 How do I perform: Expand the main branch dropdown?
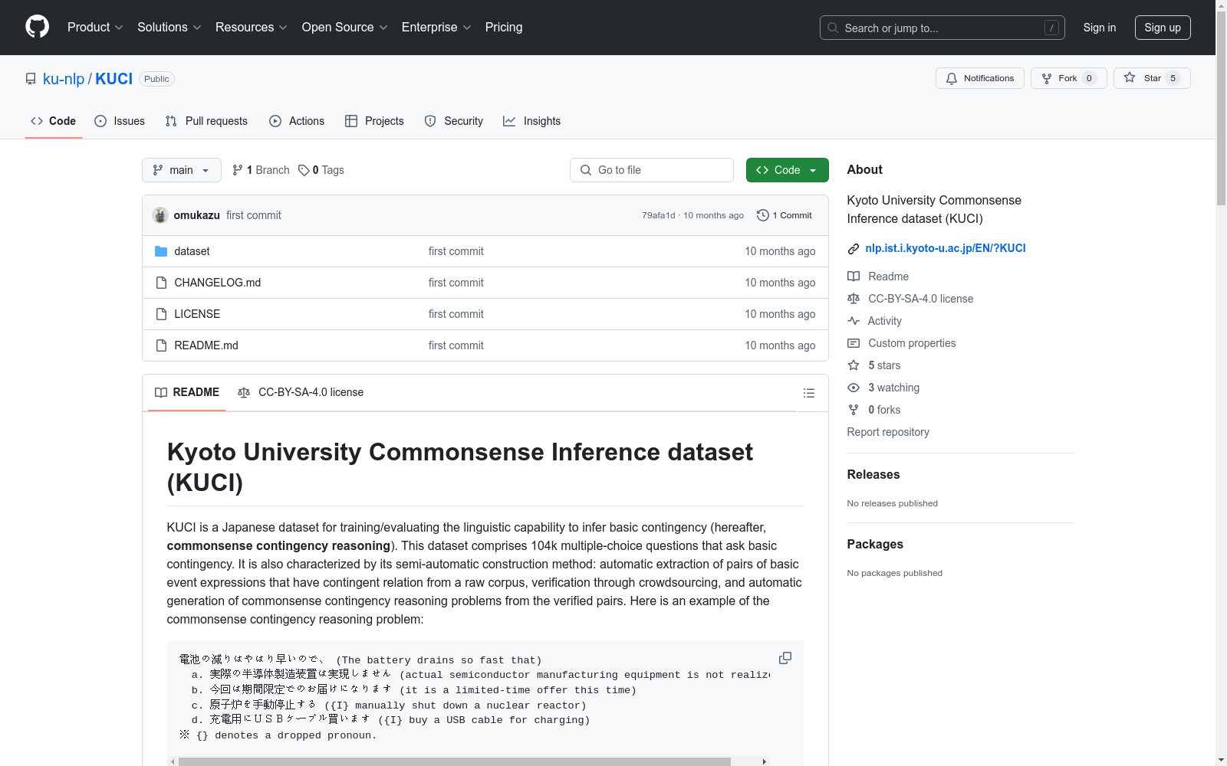coord(182,170)
